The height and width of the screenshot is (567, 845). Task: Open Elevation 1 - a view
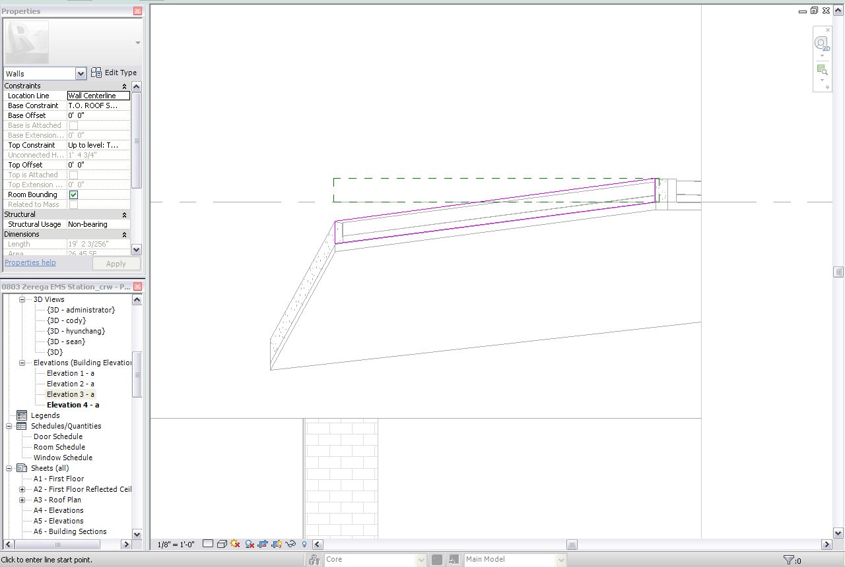pyautogui.click(x=71, y=373)
